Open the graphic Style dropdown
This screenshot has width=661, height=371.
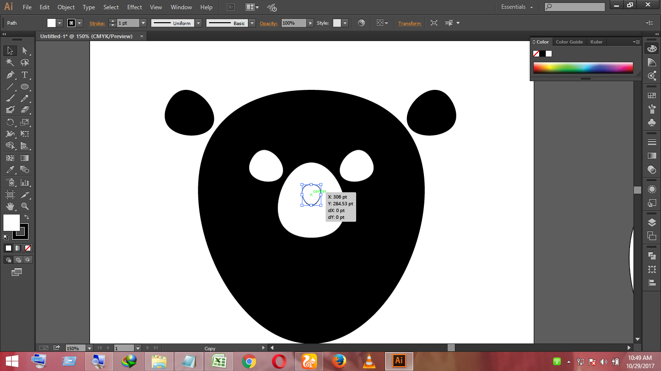coord(345,23)
